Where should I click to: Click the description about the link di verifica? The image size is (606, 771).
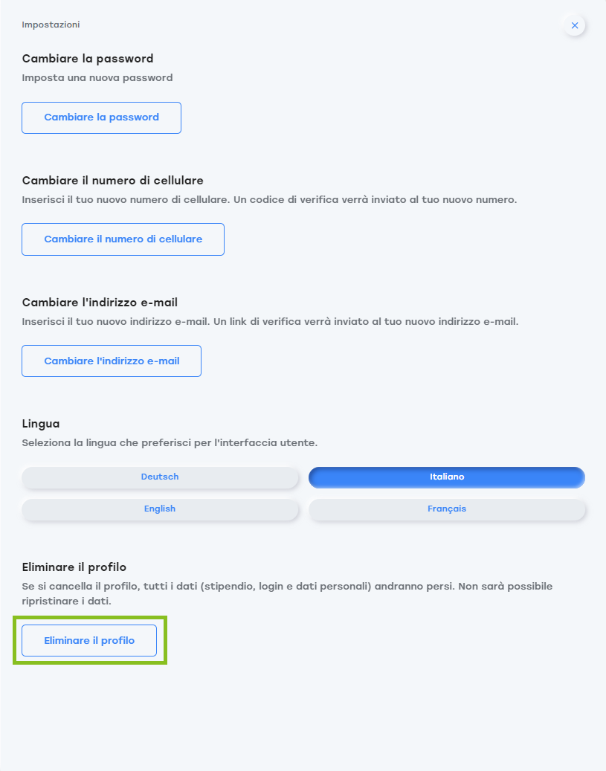point(270,322)
